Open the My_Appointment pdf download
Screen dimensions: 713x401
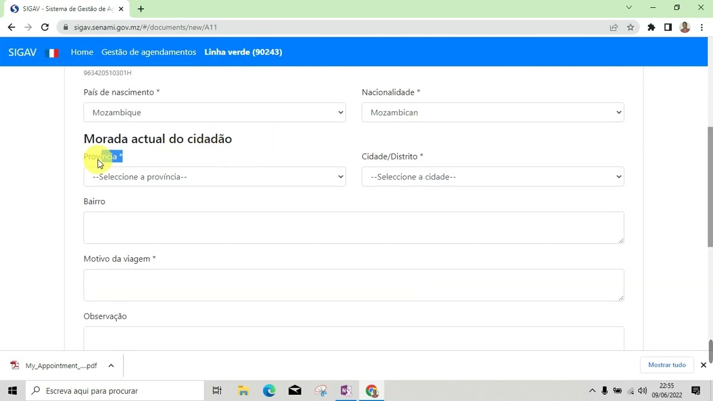53,365
